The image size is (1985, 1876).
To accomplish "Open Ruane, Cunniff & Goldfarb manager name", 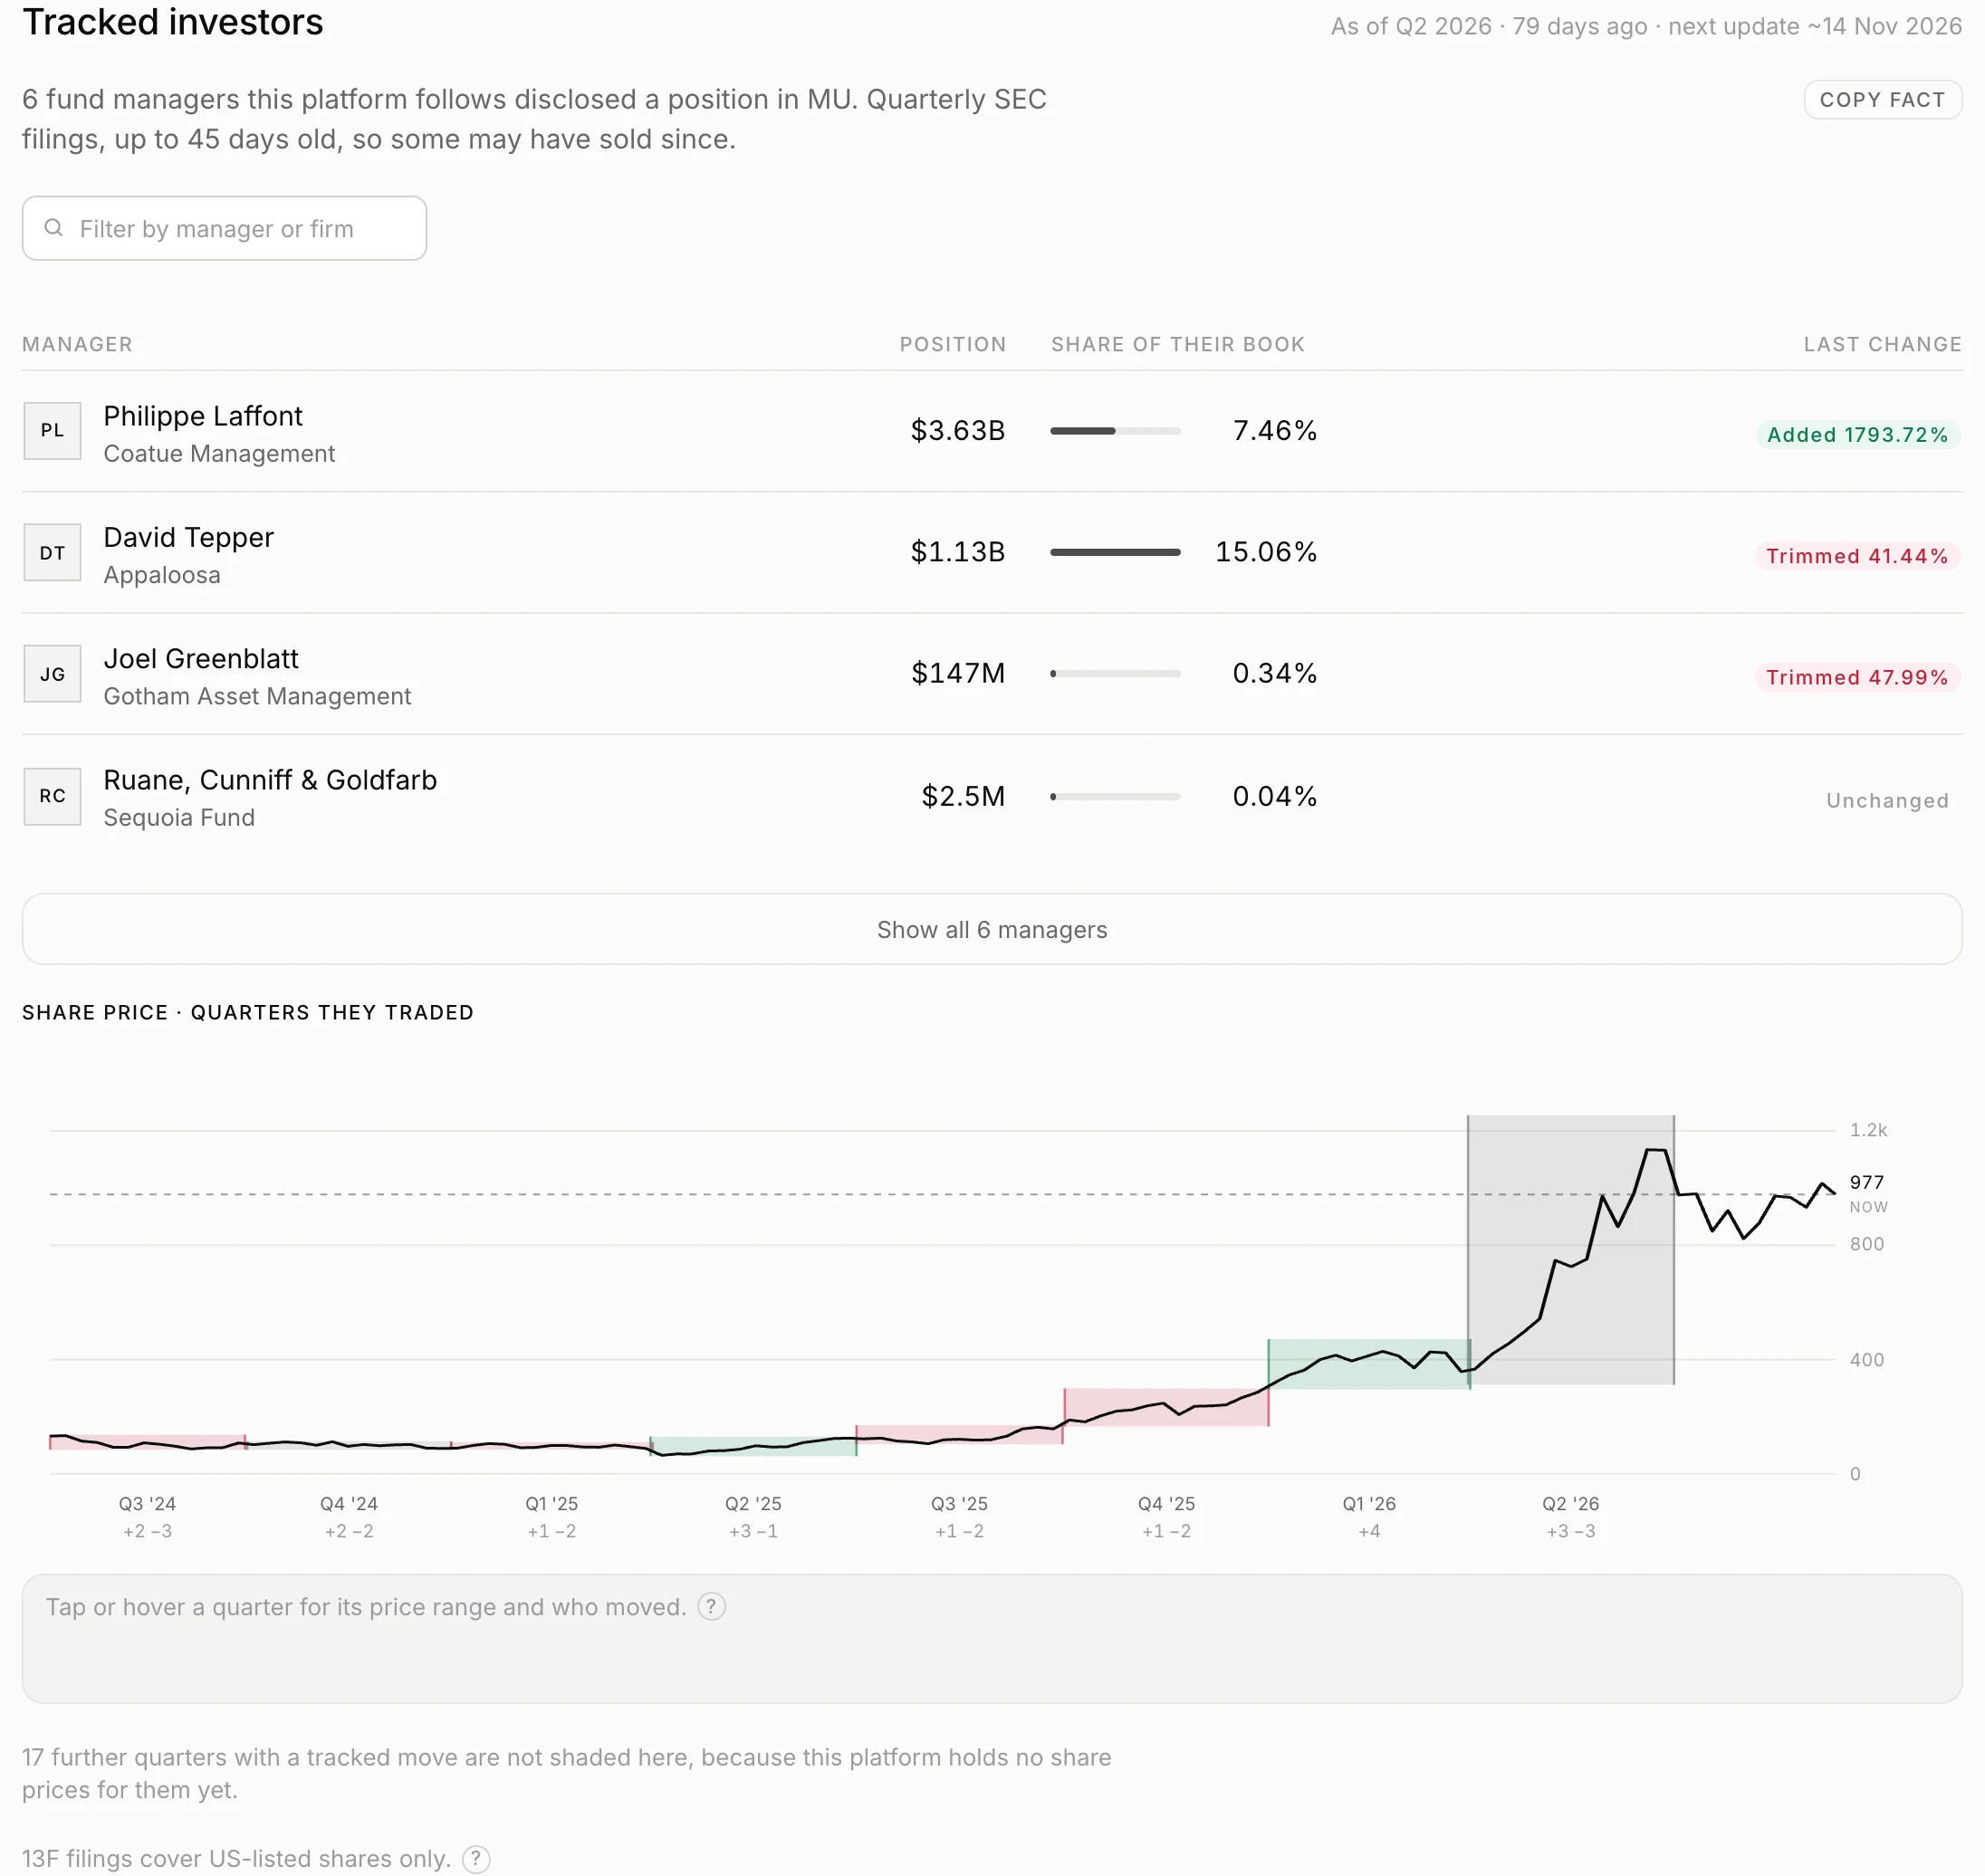I will pos(270,780).
